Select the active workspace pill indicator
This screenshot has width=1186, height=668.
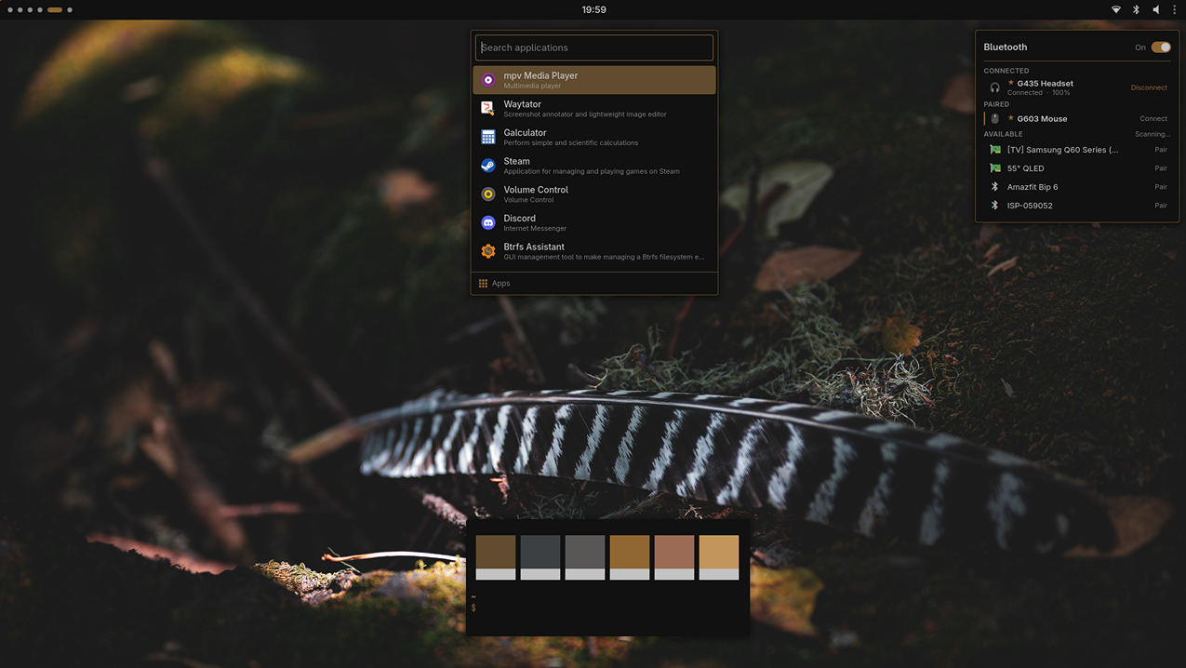55,9
